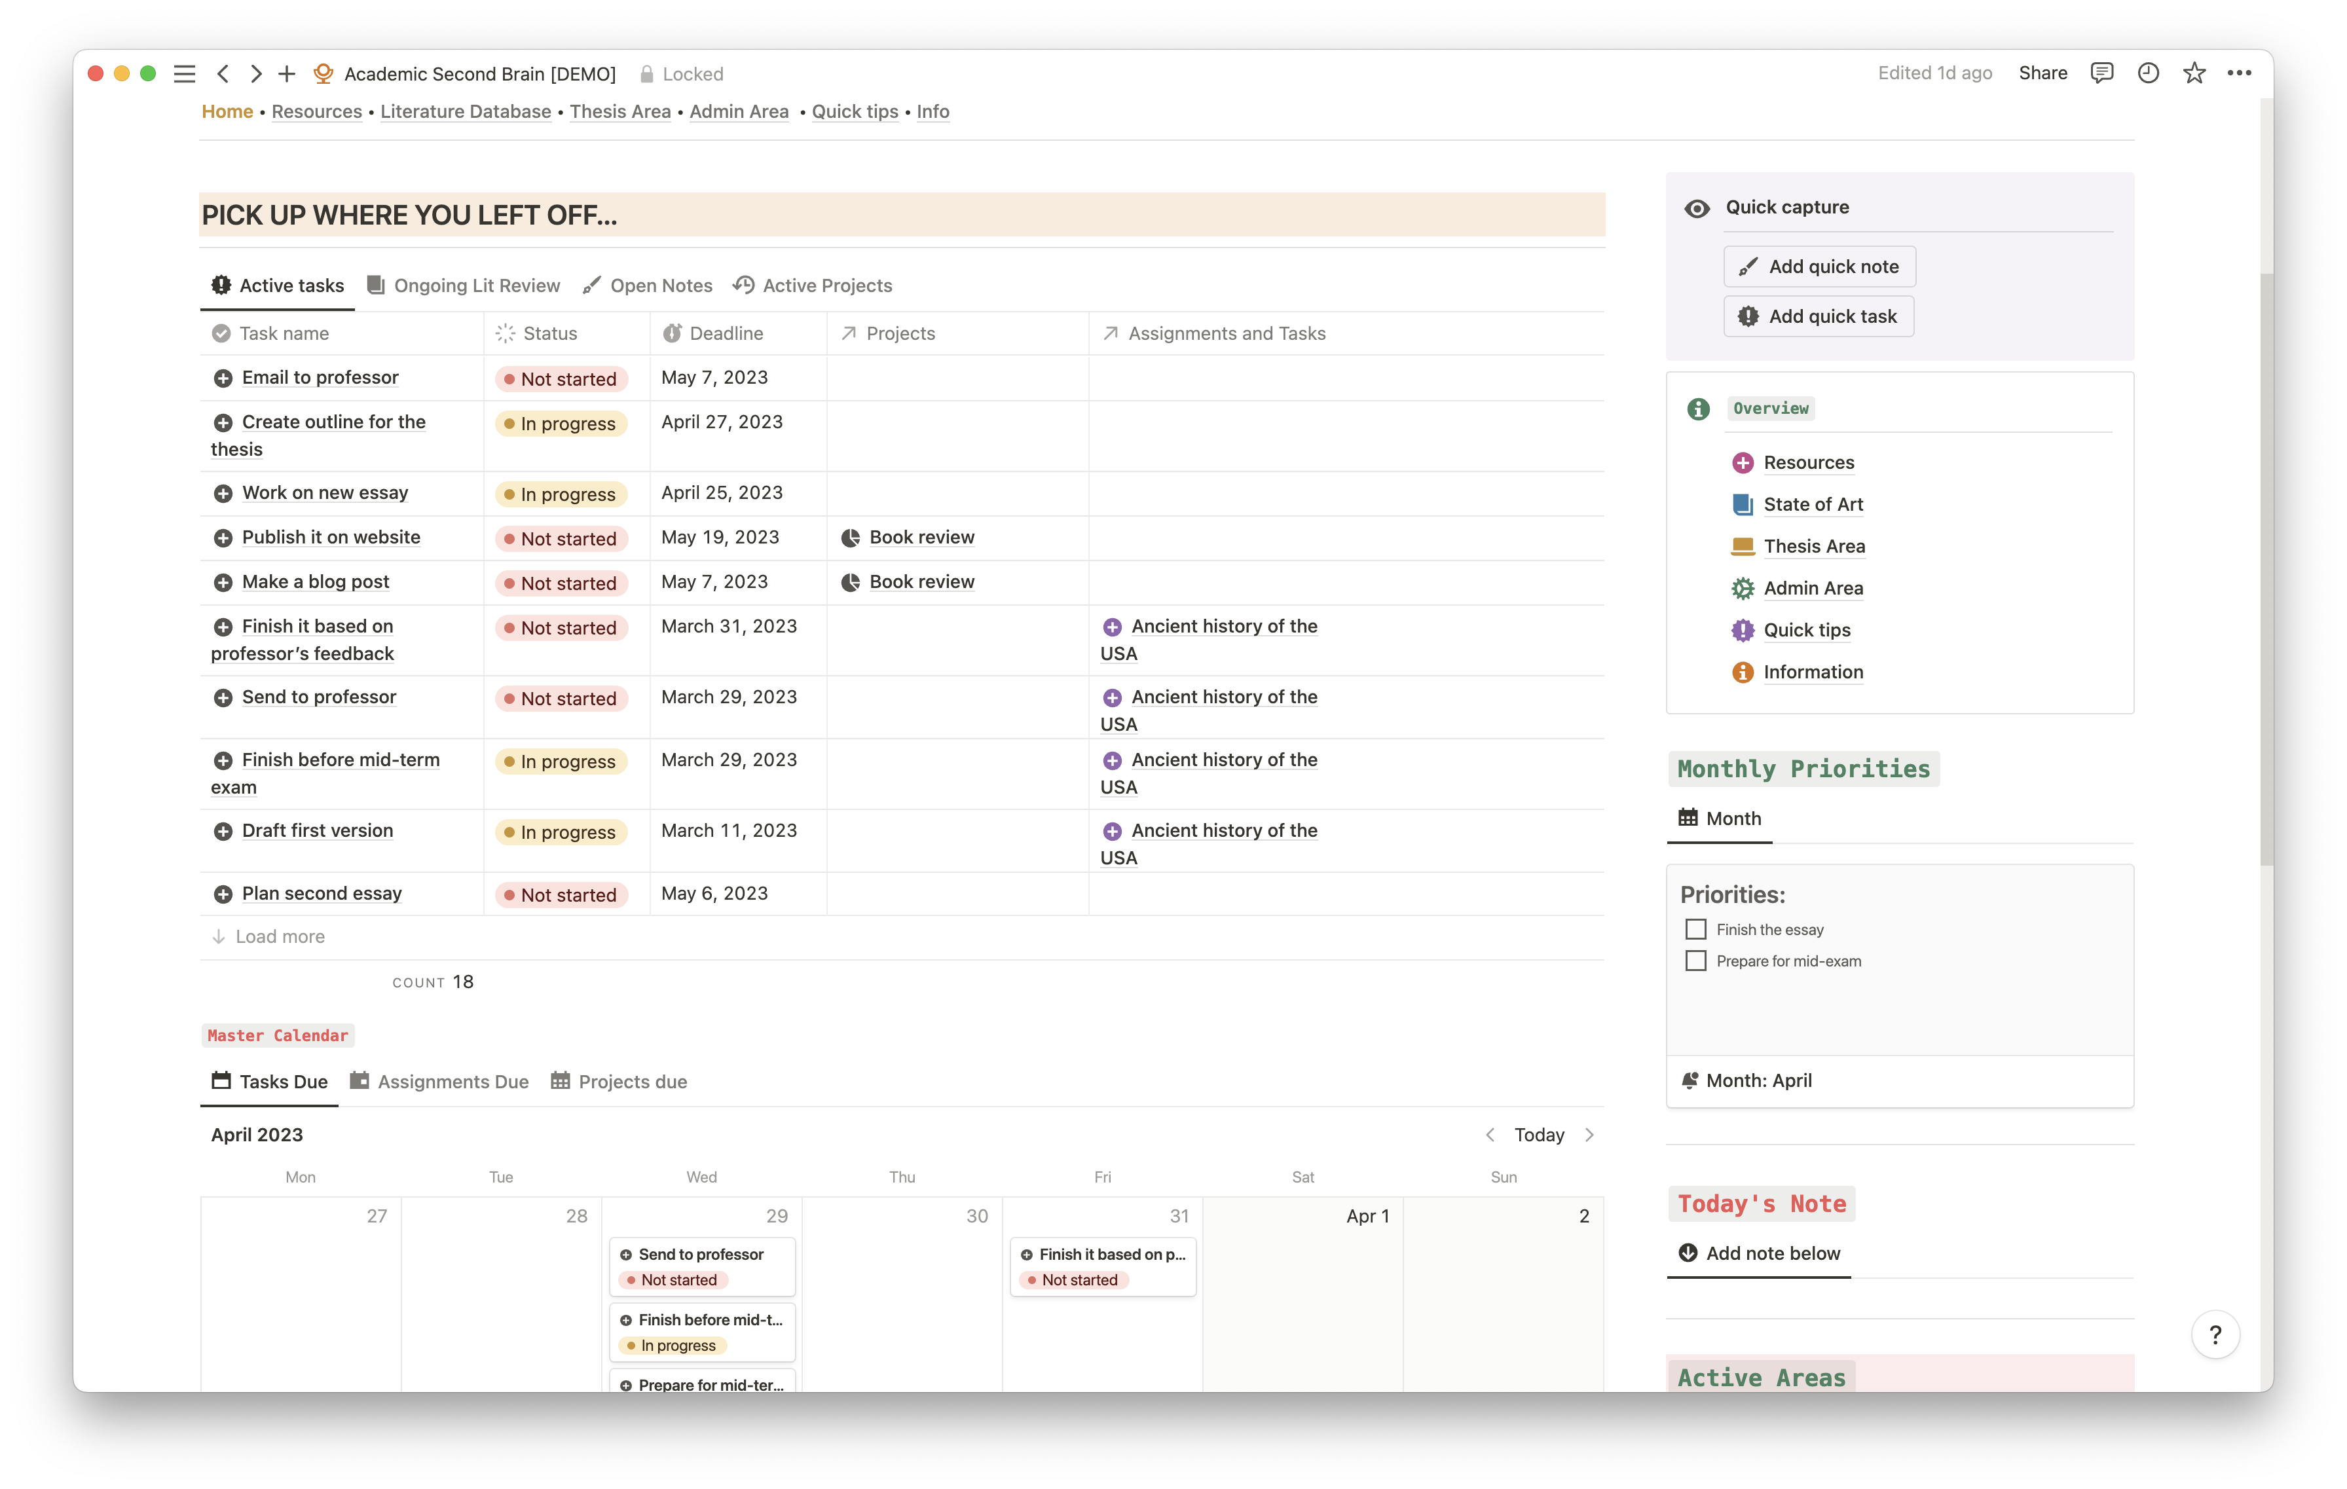Open the three-dots page options menu
This screenshot has height=1489, width=2347.
coord(2239,73)
